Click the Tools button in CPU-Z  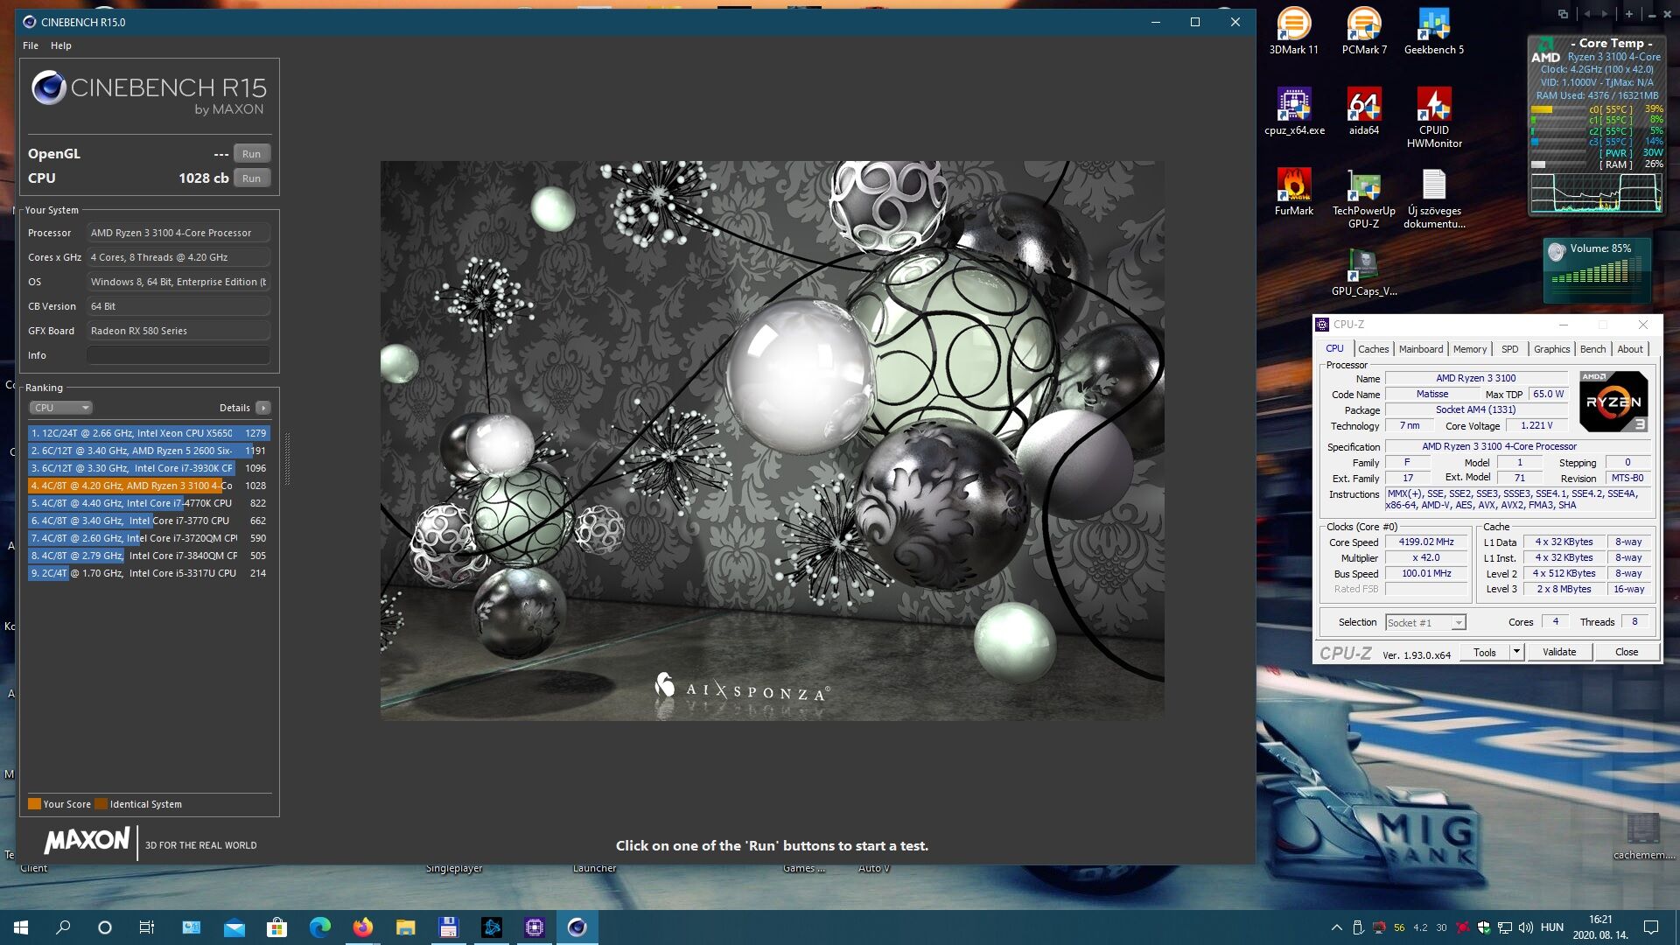pyautogui.click(x=1485, y=653)
